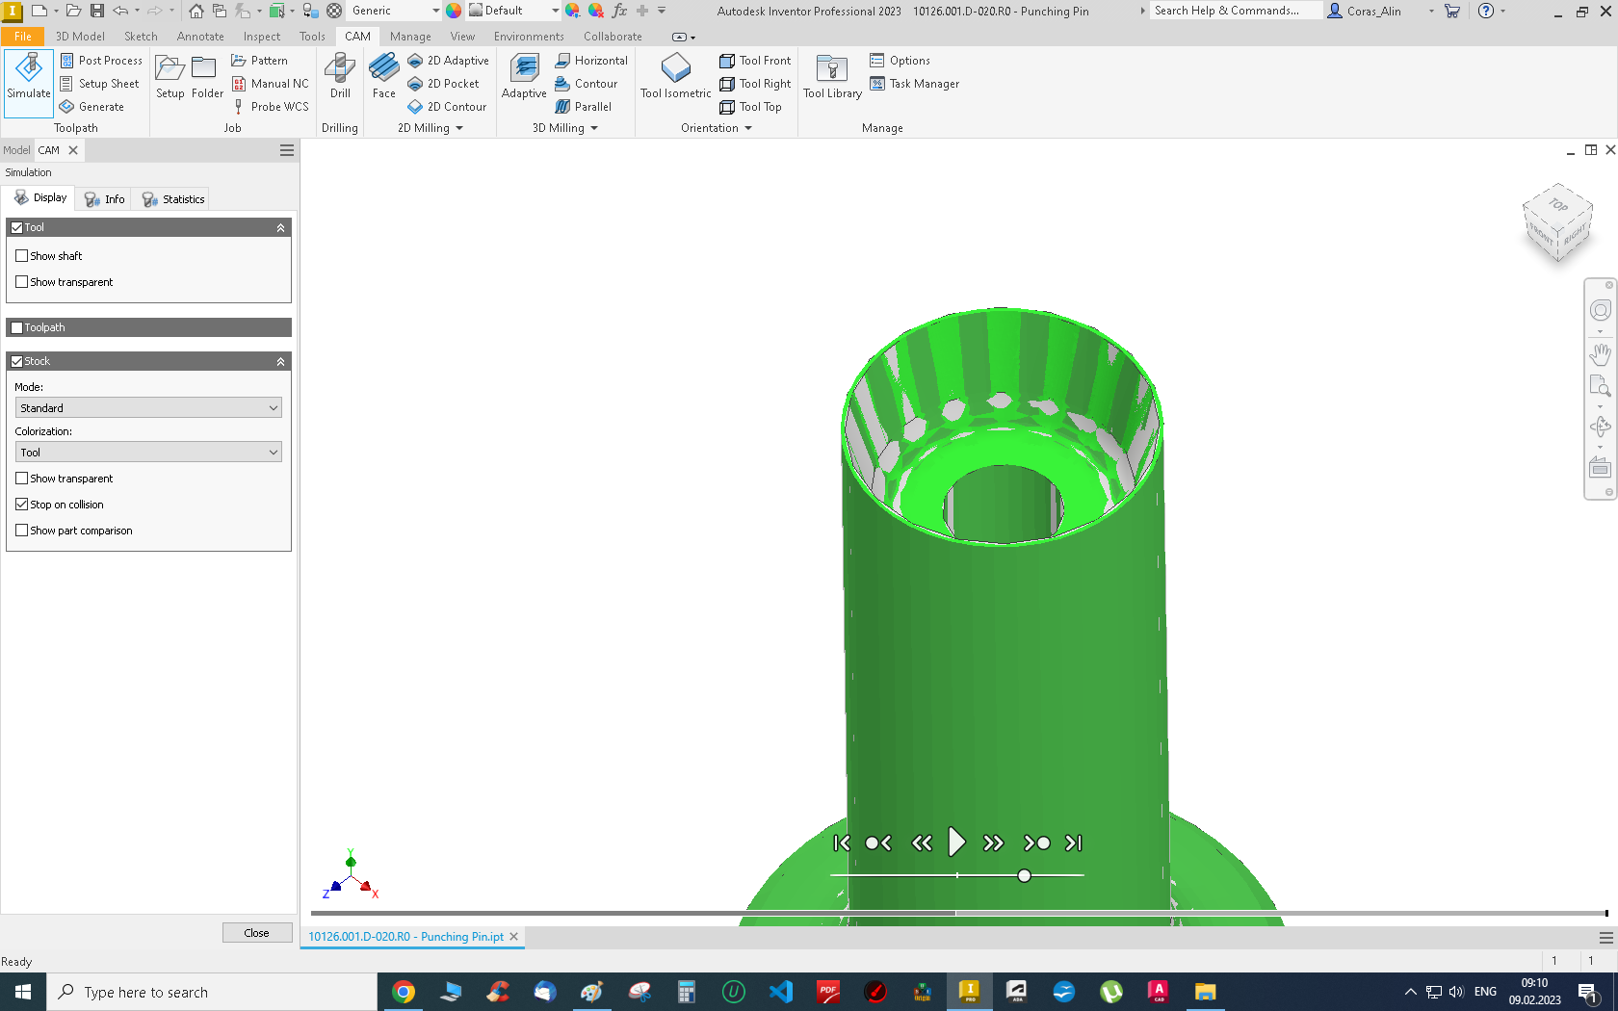The height and width of the screenshot is (1011, 1618).
Task: Enable Show shaft for the tool
Action: [22, 255]
